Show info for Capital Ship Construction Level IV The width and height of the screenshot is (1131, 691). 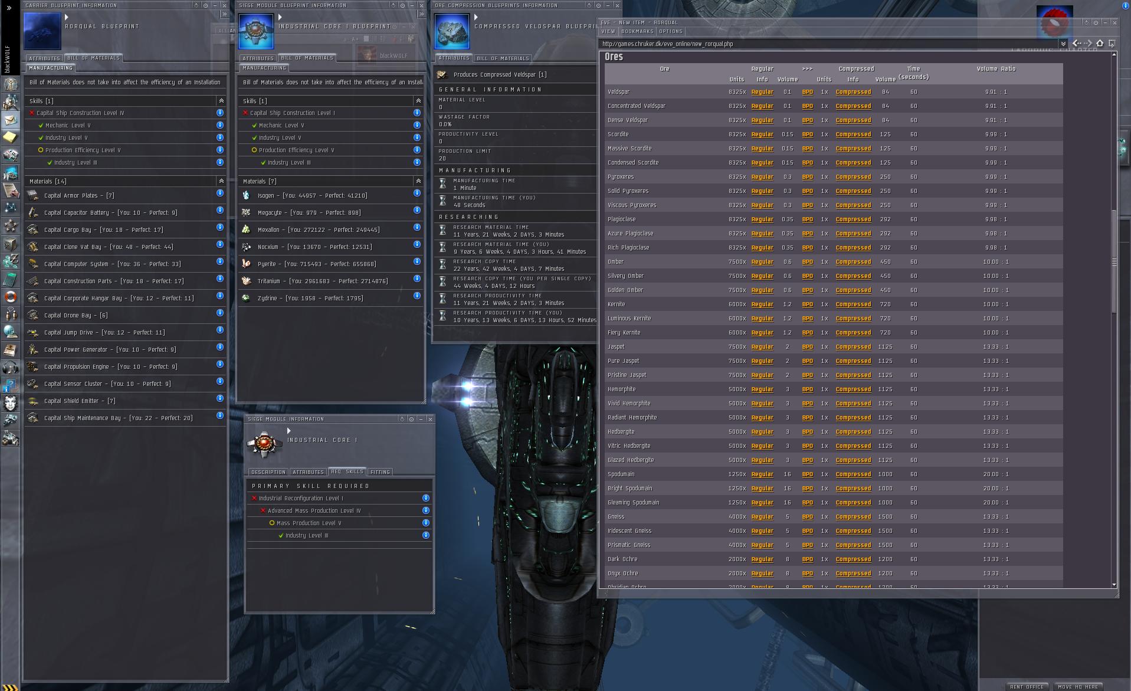click(220, 113)
